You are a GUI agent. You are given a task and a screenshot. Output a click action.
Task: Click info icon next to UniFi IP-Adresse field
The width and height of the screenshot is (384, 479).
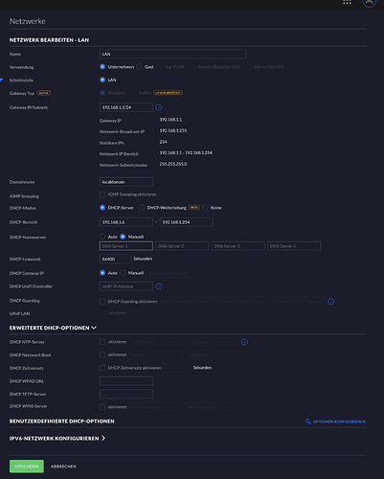click(159, 286)
